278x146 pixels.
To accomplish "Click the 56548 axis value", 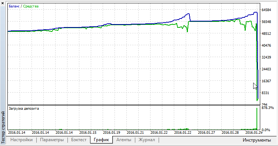I will 266,22.
